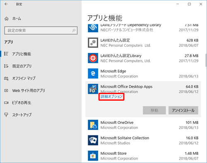The image size is (207, 163).
Task: Go back with the arrow icon
Action: tap(6, 4)
